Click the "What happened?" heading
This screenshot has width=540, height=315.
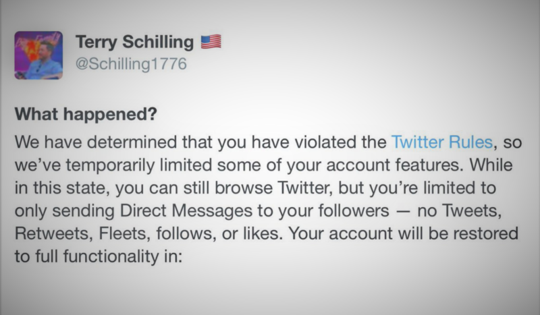click(86, 114)
